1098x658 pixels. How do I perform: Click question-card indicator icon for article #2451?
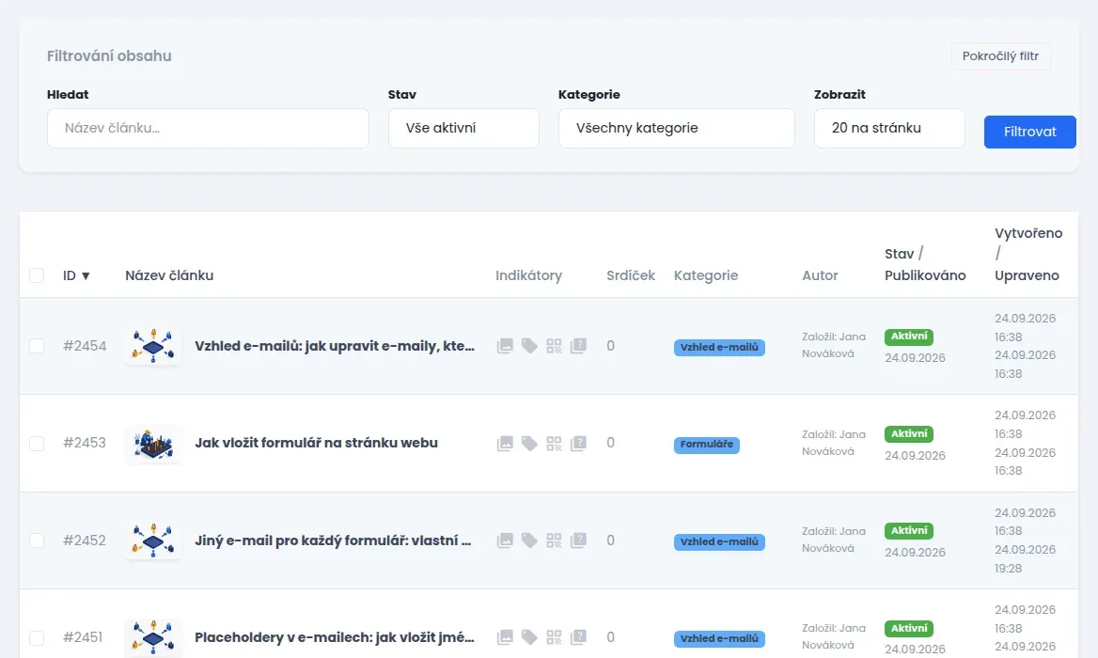[x=578, y=637]
